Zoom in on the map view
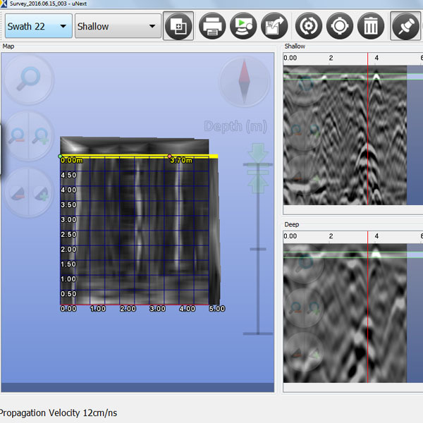The width and height of the screenshot is (423, 423). (x=41, y=136)
